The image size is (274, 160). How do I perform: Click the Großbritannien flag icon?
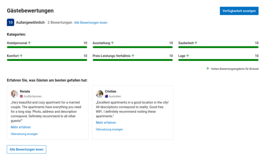[x=22, y=96]
